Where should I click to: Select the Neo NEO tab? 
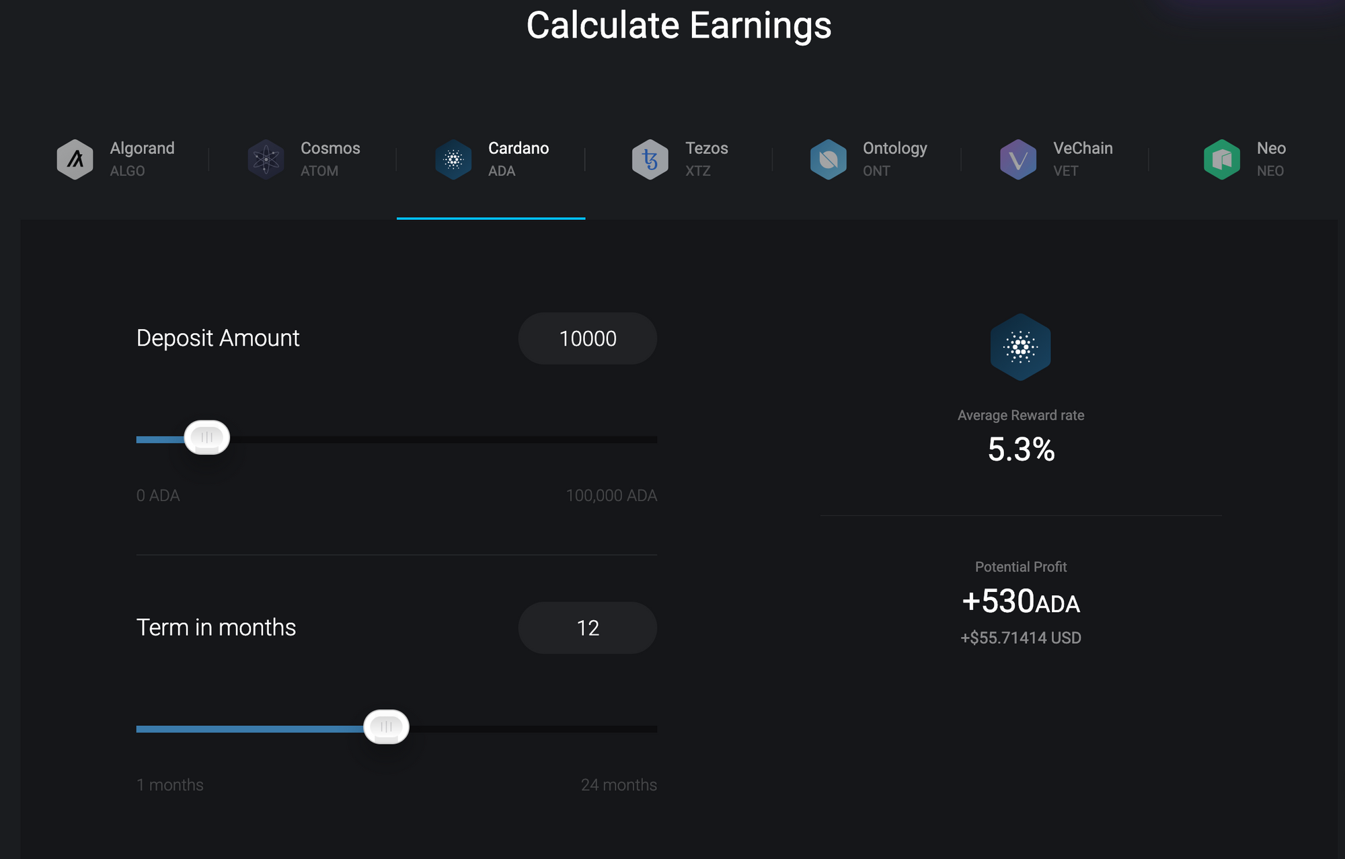coord(1245,159)
